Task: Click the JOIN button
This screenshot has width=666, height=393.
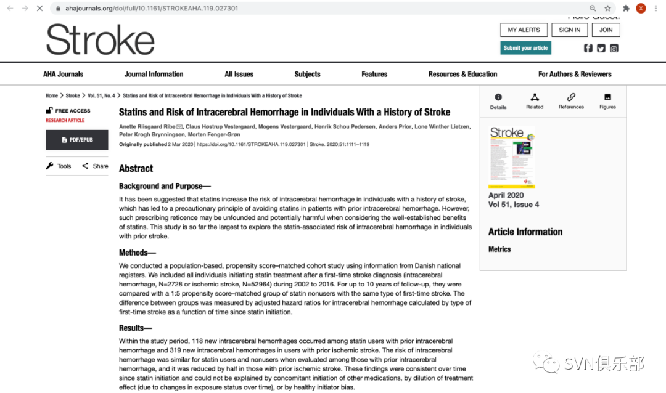Action: pyautogui.click(x=606, y=30)
